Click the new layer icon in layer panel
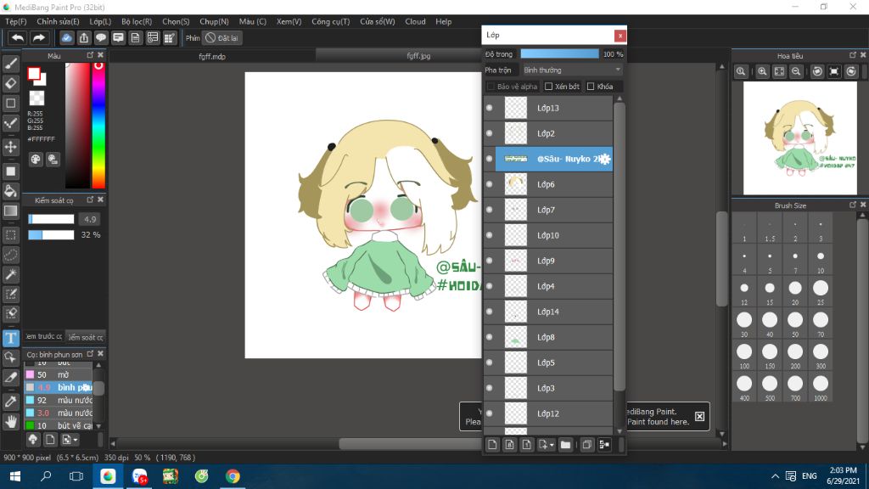Viewport: 869px width, 489px height. (x=492, y=444)
